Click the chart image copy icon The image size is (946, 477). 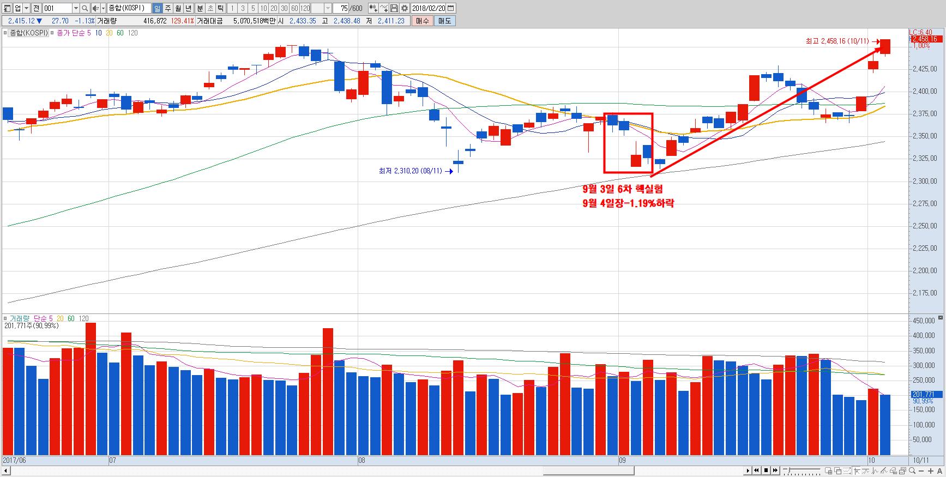[x=902, y=470]
